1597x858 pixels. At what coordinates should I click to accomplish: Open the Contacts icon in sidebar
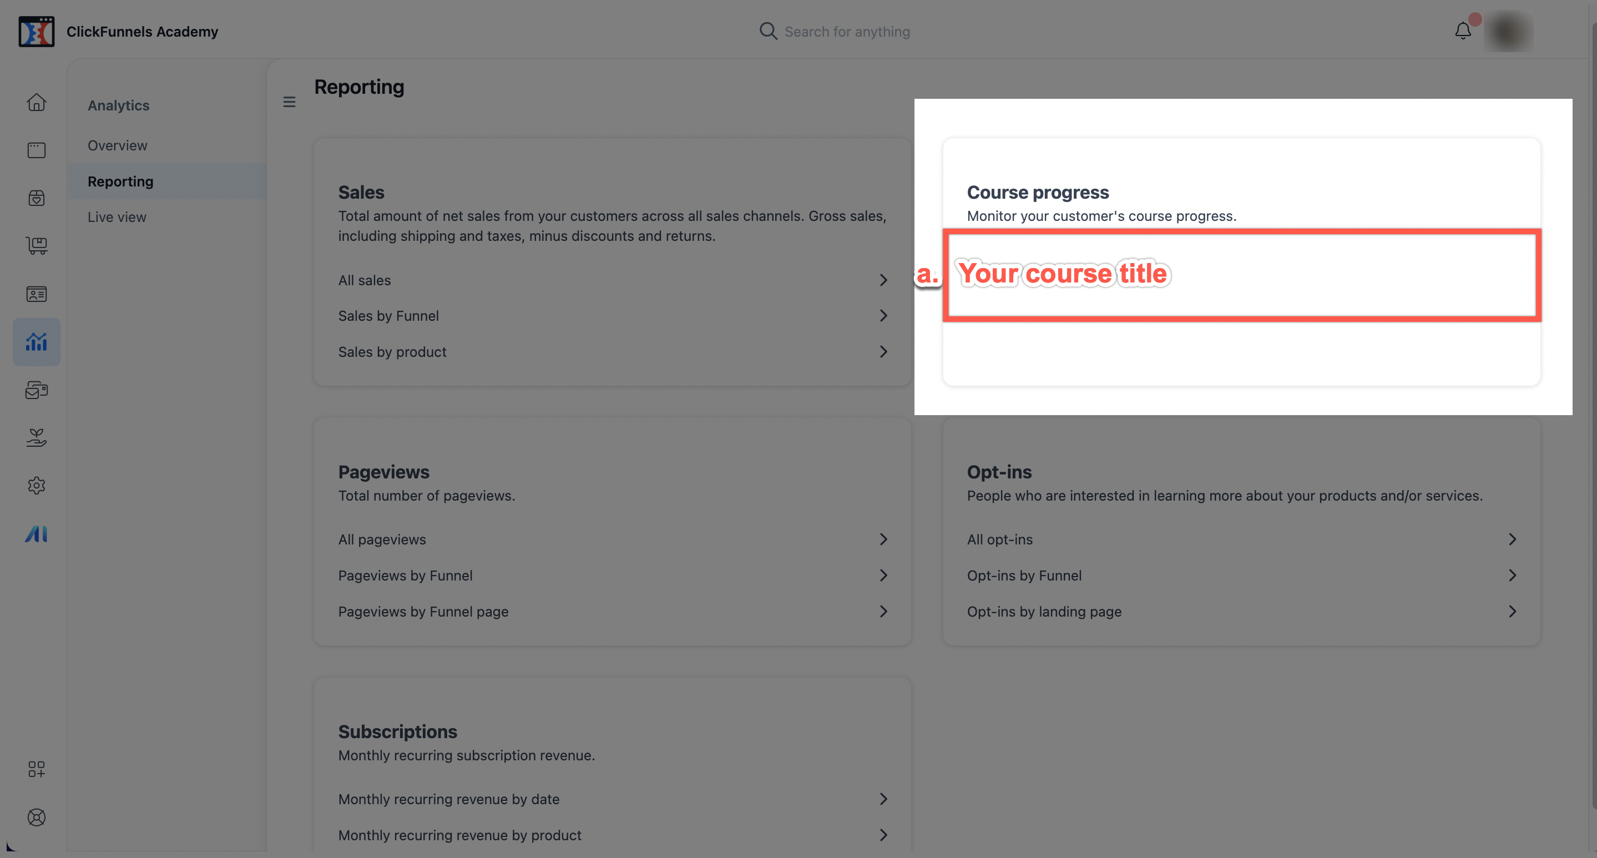(x=36, y=294)
